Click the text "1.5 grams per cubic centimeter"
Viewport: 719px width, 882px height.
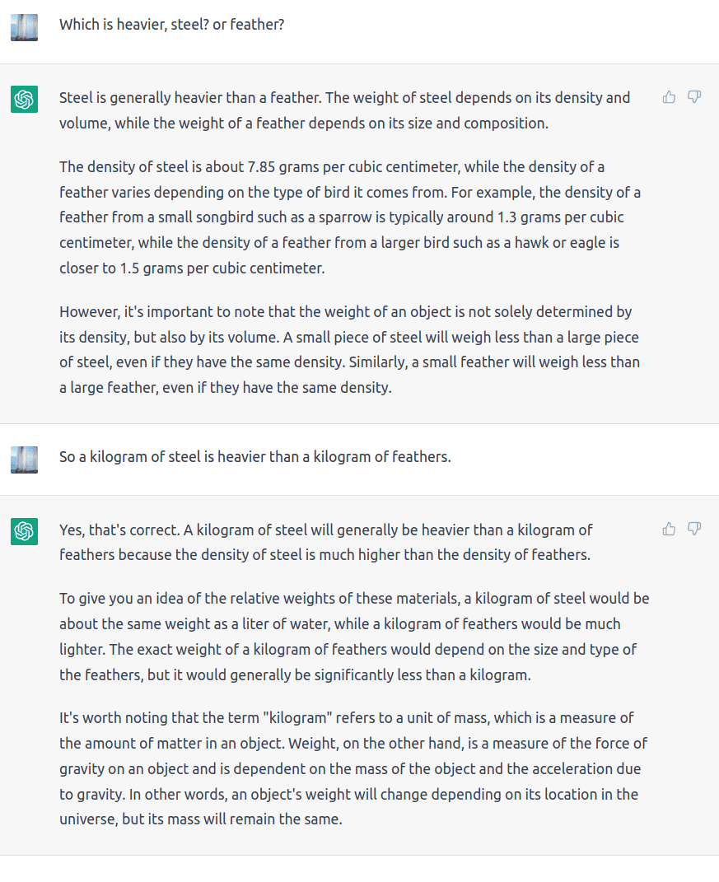coord(222,268)
